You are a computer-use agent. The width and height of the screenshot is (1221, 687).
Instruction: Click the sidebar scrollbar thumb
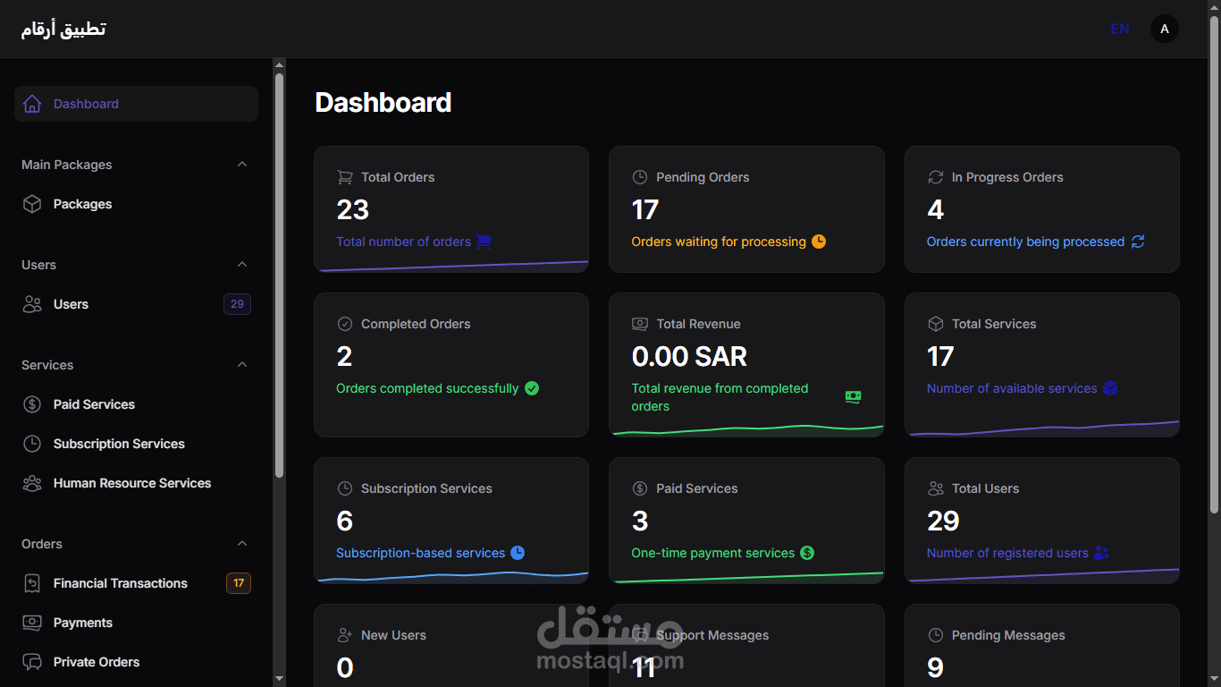[x=279, y=275]
